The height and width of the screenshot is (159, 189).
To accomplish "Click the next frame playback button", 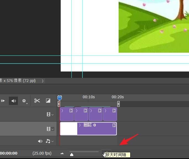I will click(x=3, y=101).
